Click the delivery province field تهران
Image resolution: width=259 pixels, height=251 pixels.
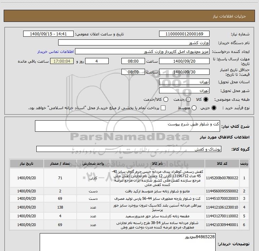coord(184,82)
